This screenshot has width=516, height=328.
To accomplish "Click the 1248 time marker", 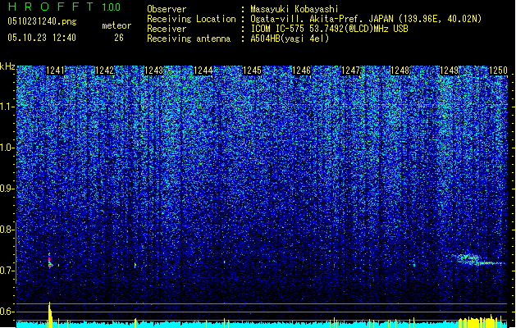I will point(400,71).
